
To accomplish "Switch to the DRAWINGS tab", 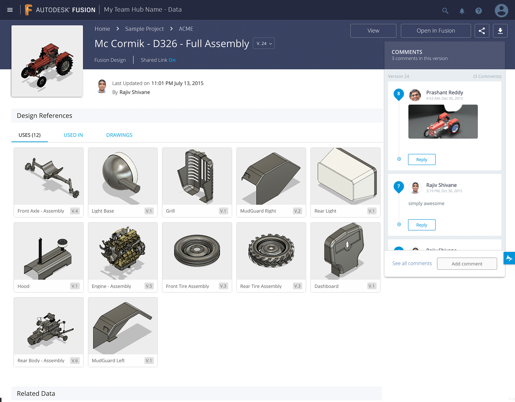I will pyautogui.click(x=119, y=135).
